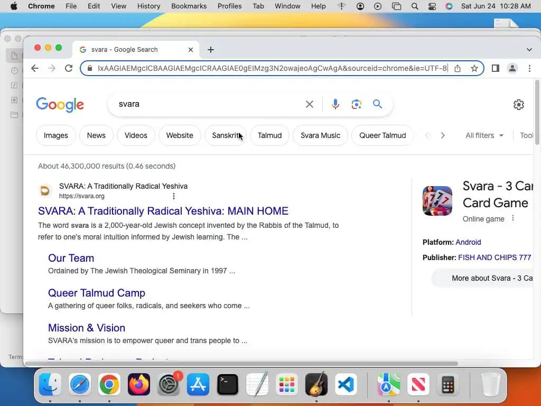Click More about Svara button
Screen dimensions: 541x406
coord(482,278)
